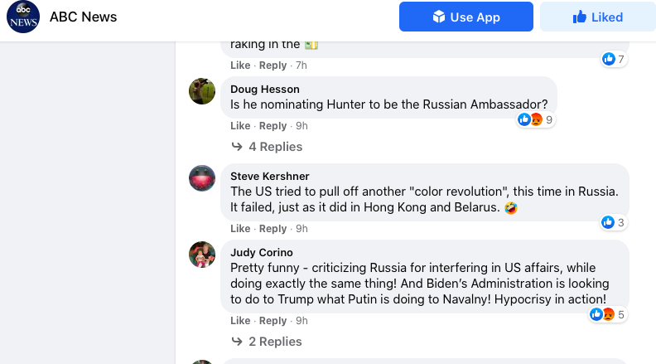
Task: Click the ABC News logo icon
Action: pyautogui.click(x=23, y=17)
